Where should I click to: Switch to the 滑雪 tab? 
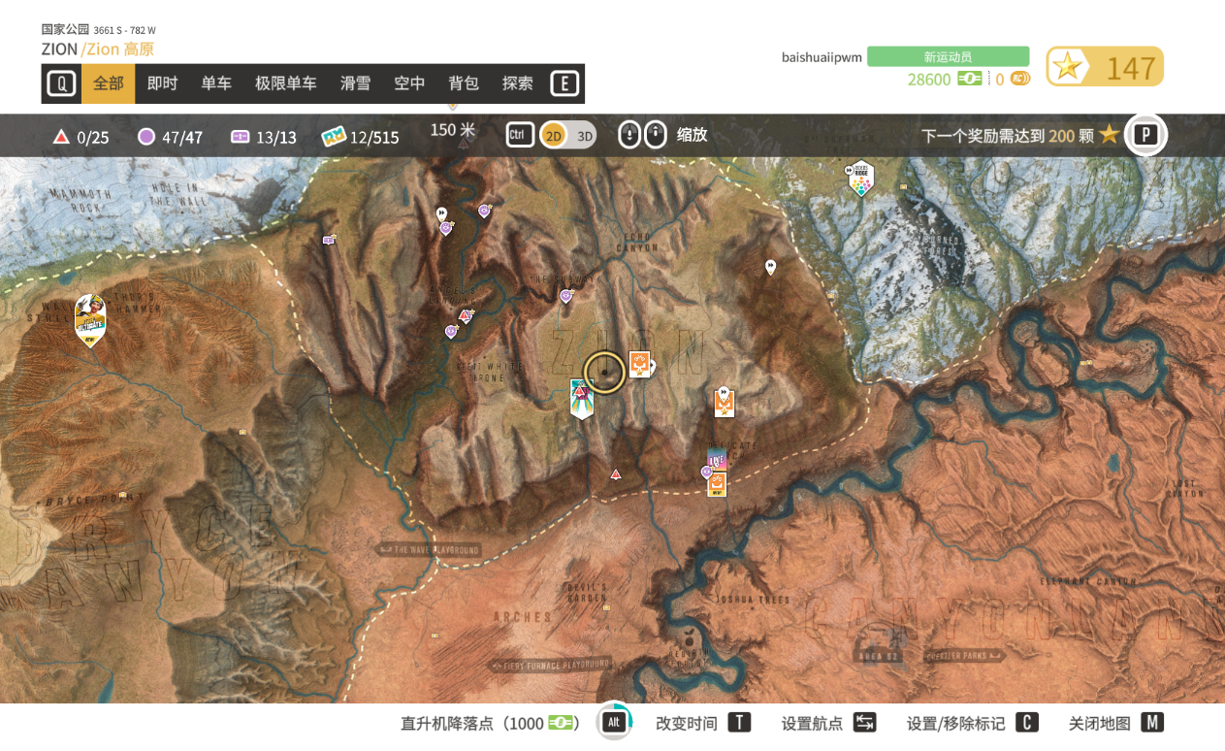[355, 83]
